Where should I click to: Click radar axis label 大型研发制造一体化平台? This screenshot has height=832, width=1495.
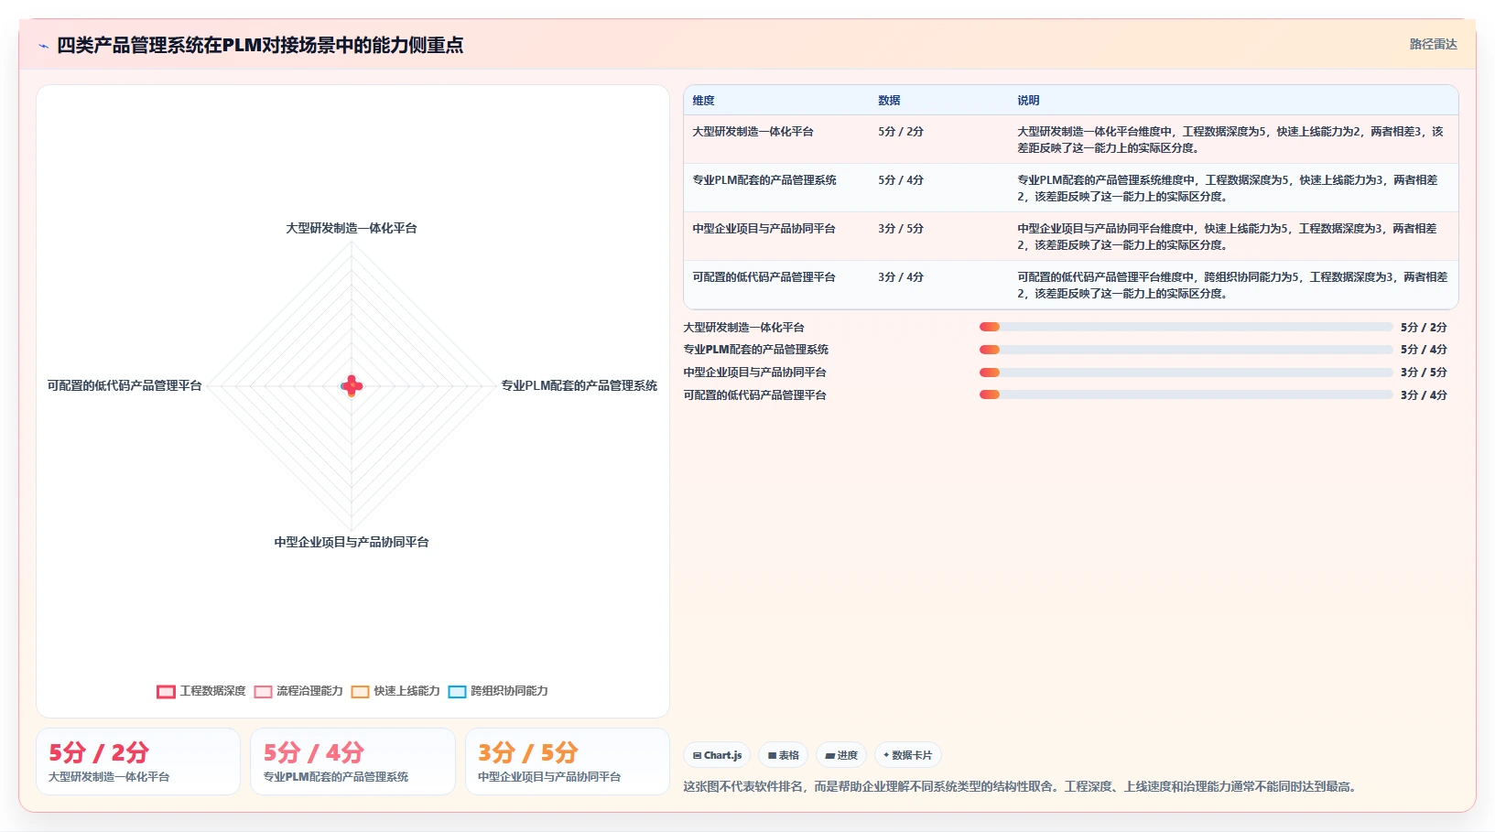352,228
